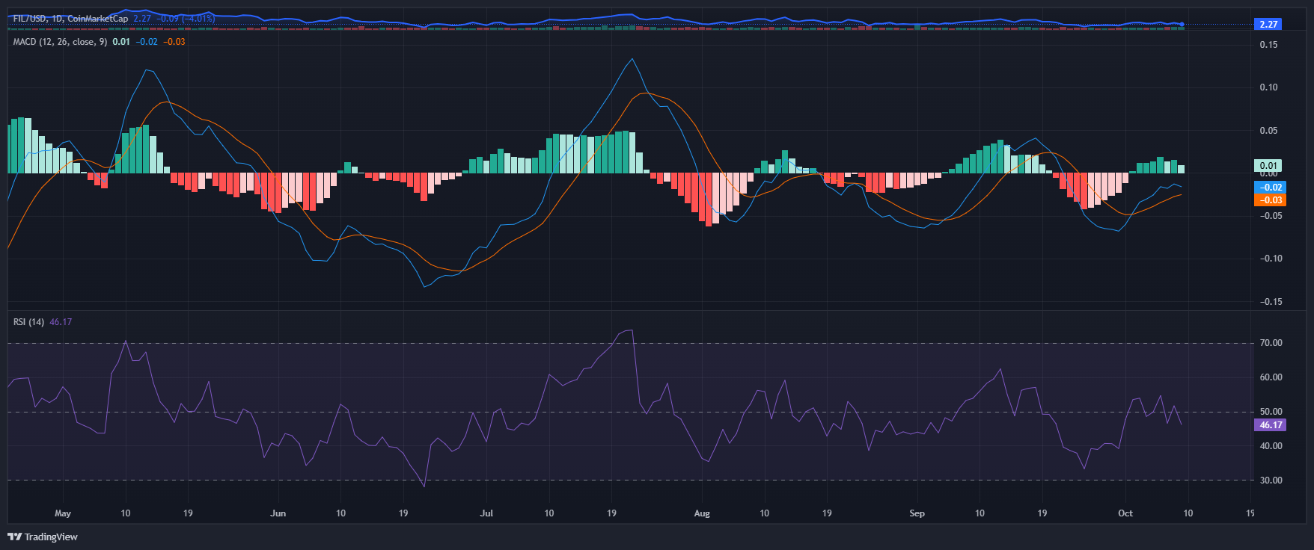Open the MACD (12, 26, close, 9) indicator label
Image resolution: width=1314 pixels, height=550 pixels.
coord(60,42)
